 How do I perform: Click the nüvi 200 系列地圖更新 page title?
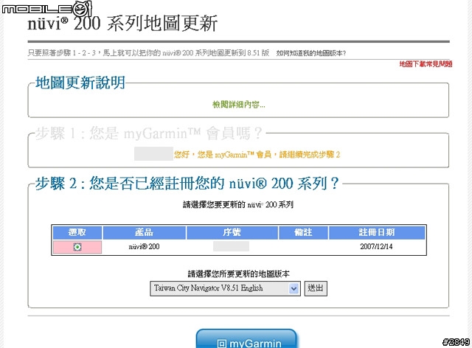(122, 24)
